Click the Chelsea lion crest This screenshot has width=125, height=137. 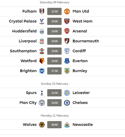tap(67, 103)
